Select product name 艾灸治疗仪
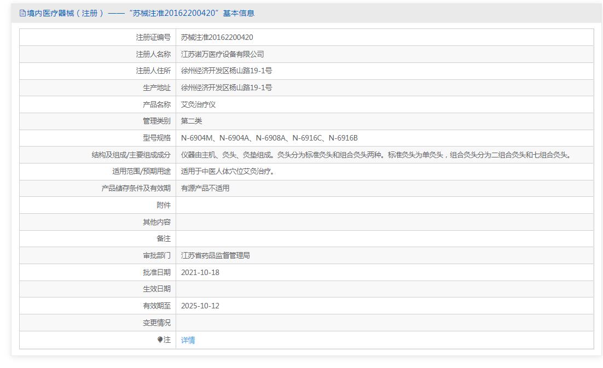The width and height of the screenshot is (603, 368). (x=198, y=104)
